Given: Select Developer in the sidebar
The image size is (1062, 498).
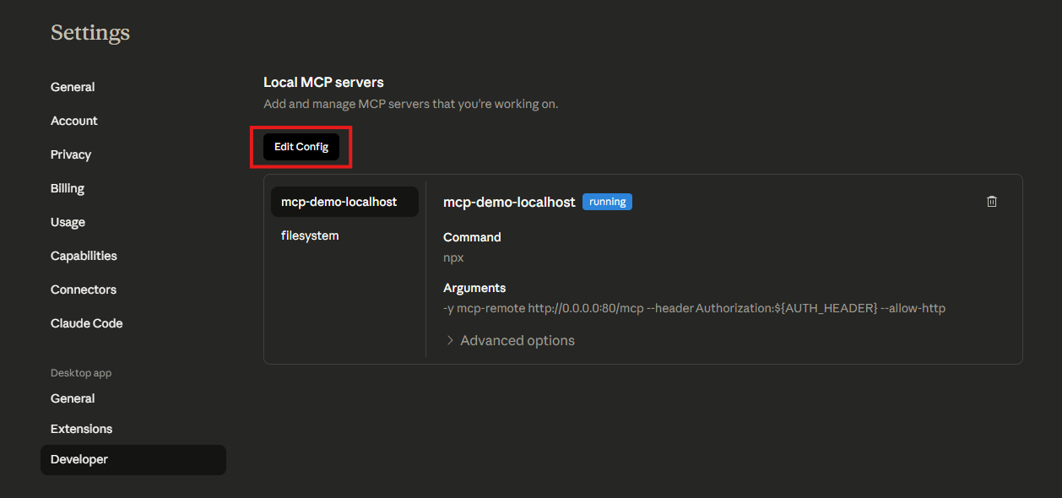Looking at the screenshot, I should (79, 459).
